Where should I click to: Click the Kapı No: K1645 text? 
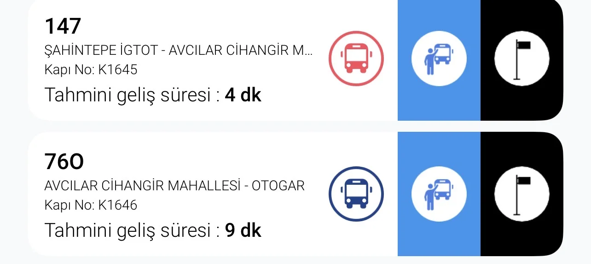(91, 70)
